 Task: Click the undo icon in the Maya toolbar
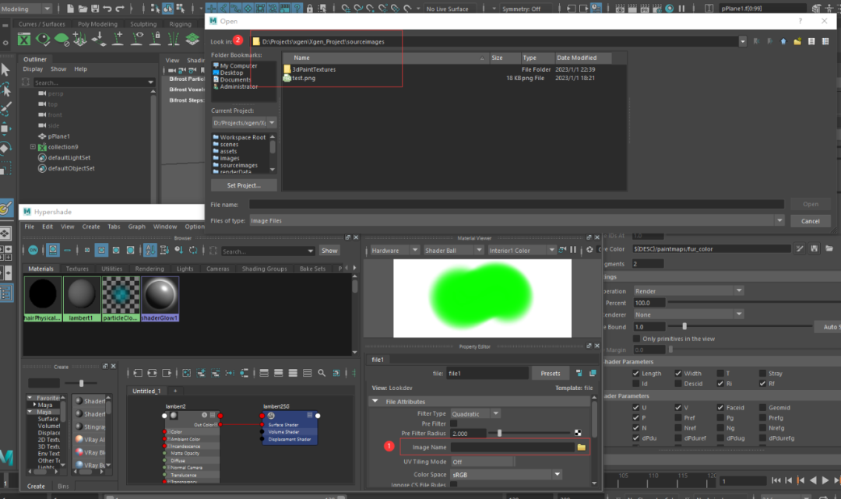pos(107,9)
